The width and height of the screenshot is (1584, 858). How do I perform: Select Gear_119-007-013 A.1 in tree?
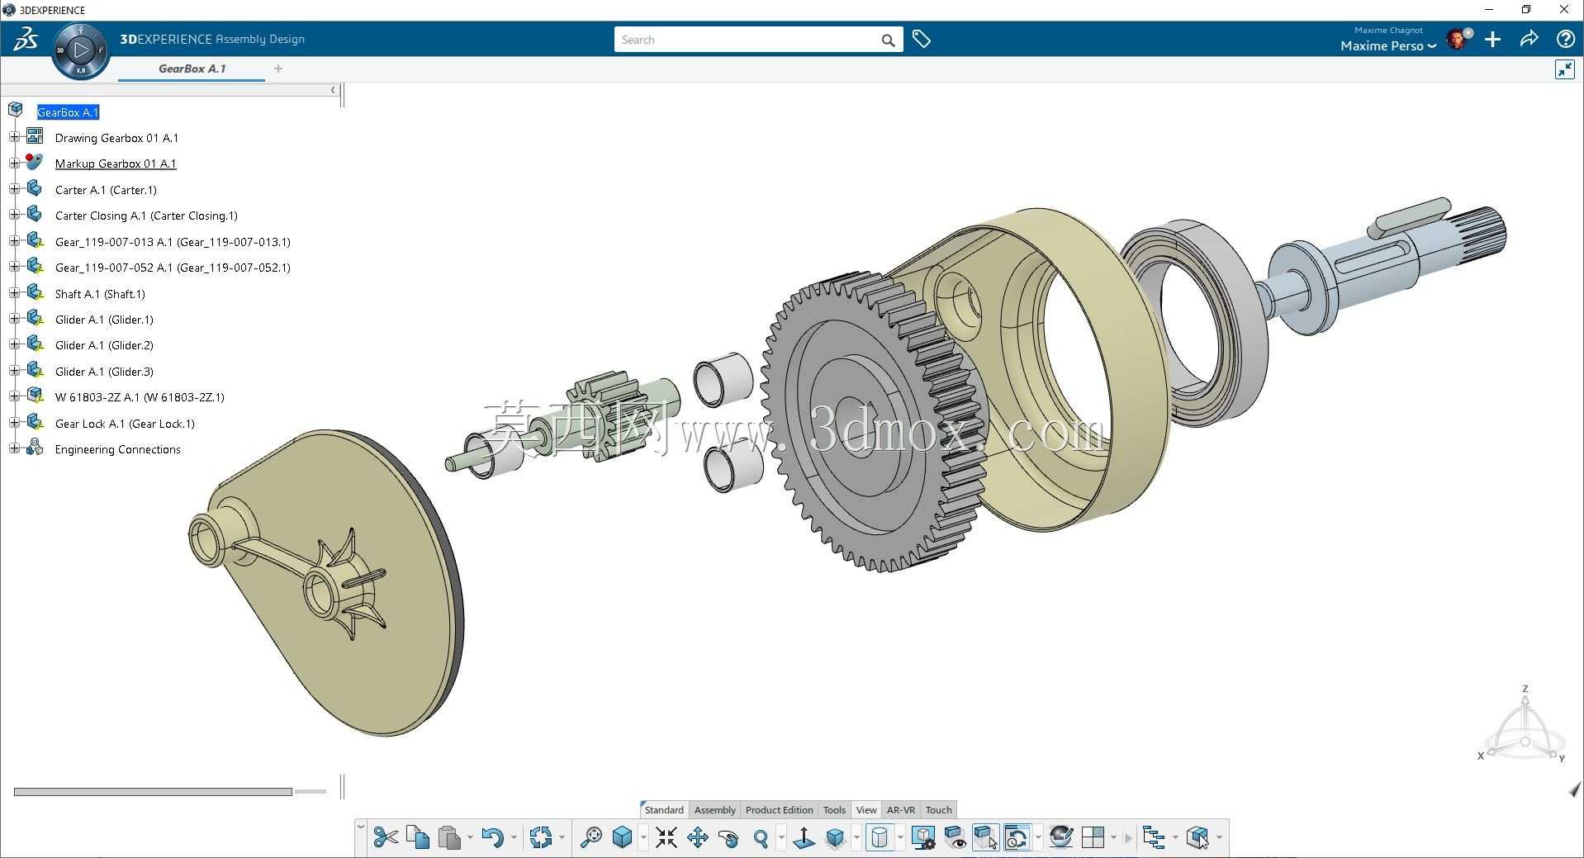coord(173,242)
